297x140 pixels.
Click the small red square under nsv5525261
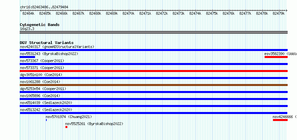point(66,127)
